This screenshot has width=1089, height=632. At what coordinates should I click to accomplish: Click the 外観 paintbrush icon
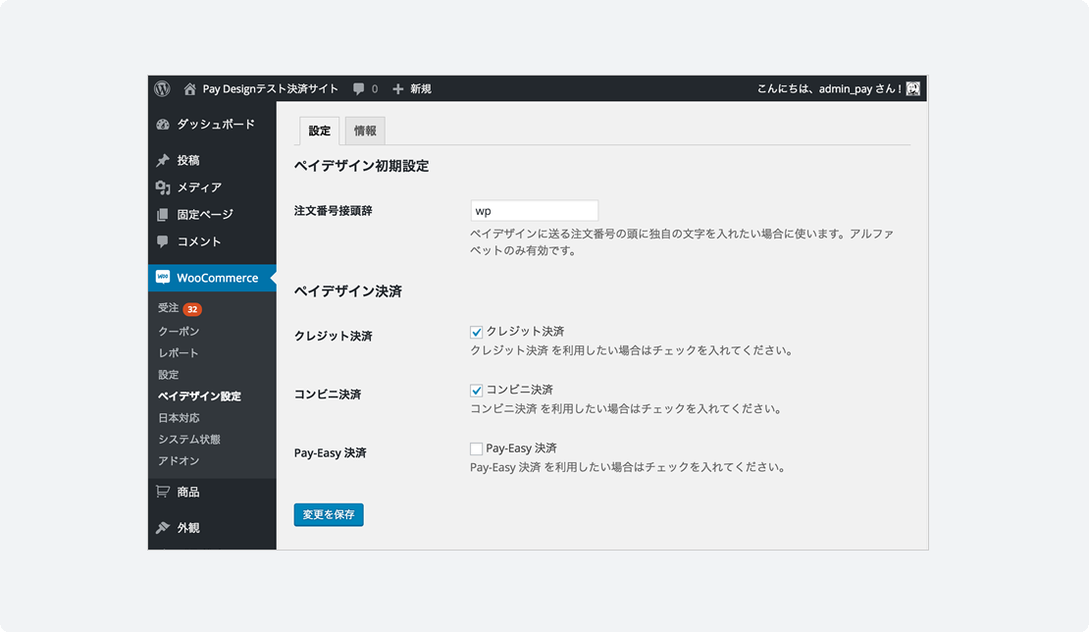click(163, 528)
